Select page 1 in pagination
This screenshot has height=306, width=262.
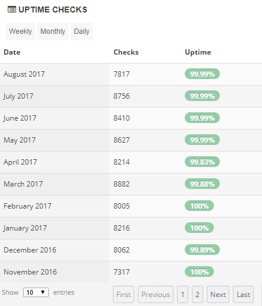coord(182,295)
